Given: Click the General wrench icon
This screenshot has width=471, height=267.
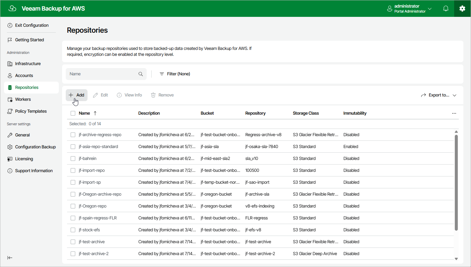Looking at the screenshot, I should [10, 135].
